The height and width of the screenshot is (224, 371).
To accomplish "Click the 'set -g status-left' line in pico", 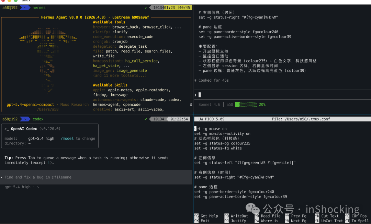I will click(x=245, y=163).
